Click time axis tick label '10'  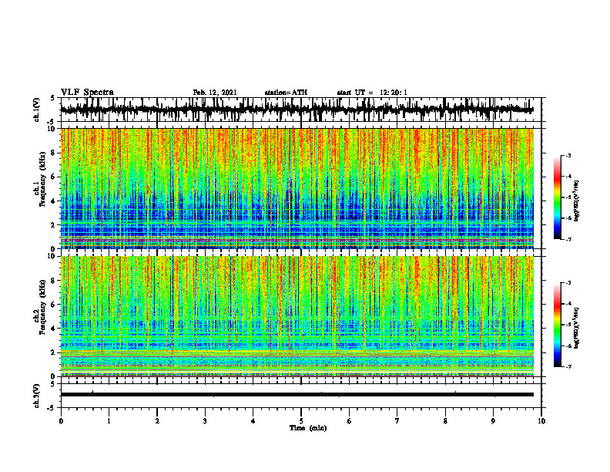(x=541, y=421)
